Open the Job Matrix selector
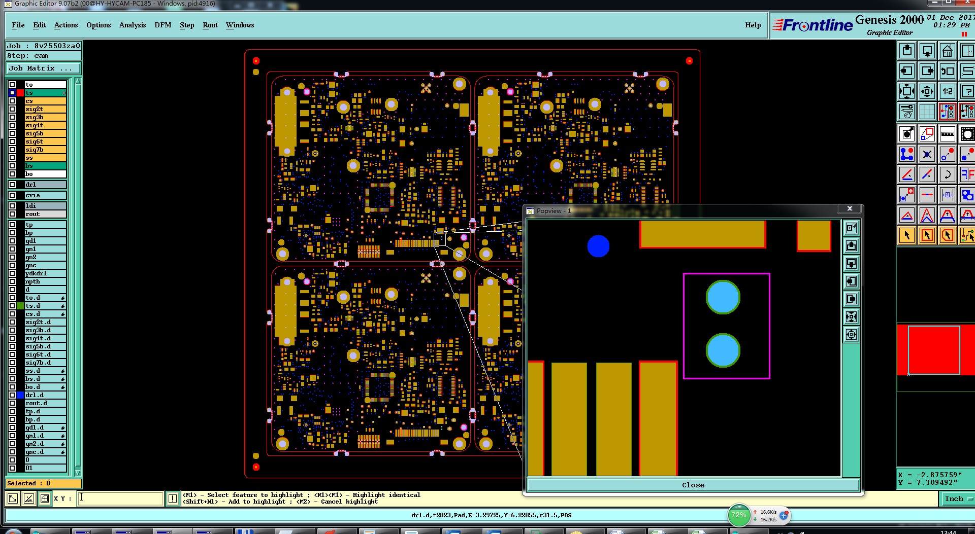The image size is (975, 534). click(x=43, y=68)
